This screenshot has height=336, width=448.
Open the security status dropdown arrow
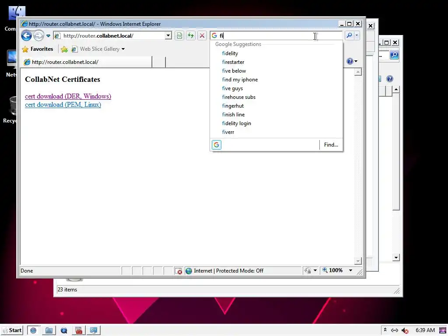click(x=315, y=270)
